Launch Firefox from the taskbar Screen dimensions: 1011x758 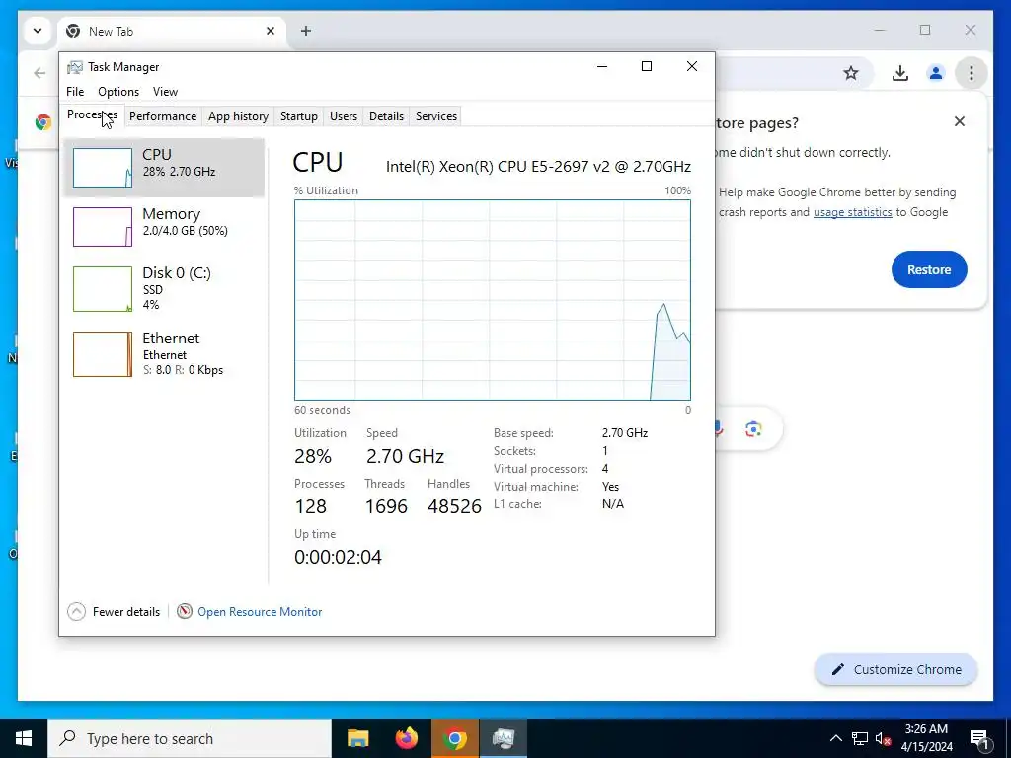pos(406,738)
